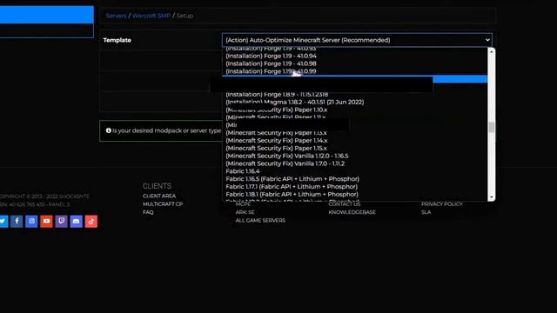Image resolution: width=557 pixels, height=313 pixels.
Task: Open the ARK: SE footer link
Action: tap(245, 212)
